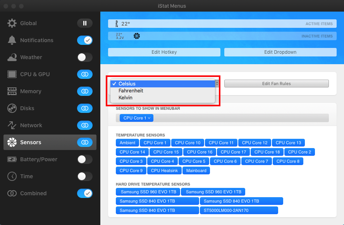This screenshot has width=344, height=225.
Task: Select the CPU Heatsink sensor
Action: (x=164, y=170)
